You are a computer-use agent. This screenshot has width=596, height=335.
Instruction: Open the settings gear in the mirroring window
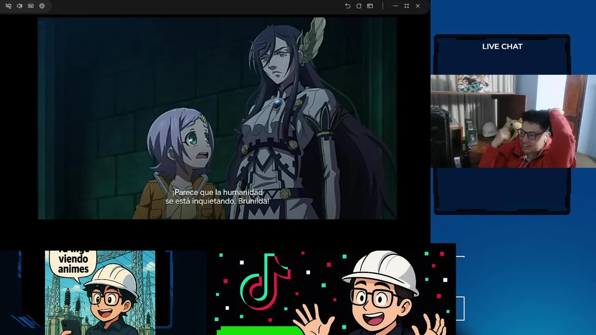(42, 6)
